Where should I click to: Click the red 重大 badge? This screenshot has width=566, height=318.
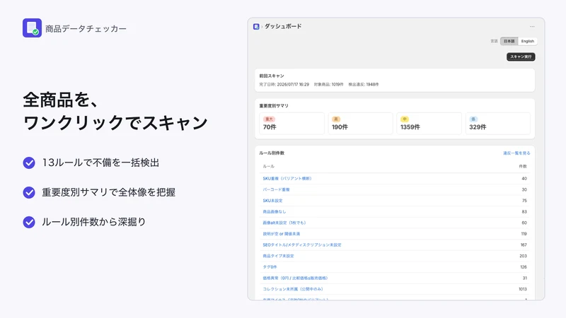pos(269,119)
